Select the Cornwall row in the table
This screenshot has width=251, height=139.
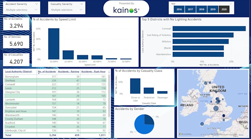coord(55,84)
